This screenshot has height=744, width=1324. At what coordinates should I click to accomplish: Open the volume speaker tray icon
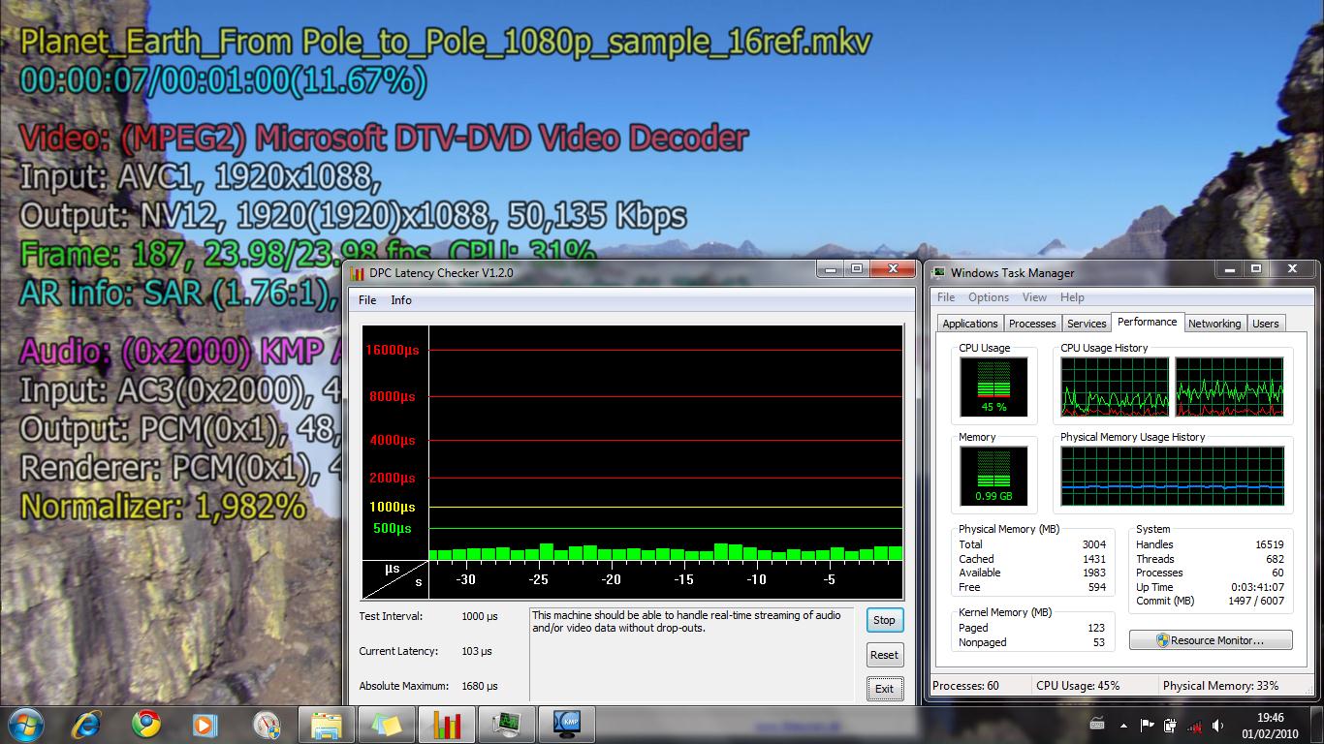click(1218, 724)
